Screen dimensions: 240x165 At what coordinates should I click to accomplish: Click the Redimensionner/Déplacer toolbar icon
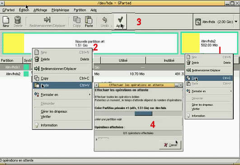pyautogui.click(x=47, y=20)
